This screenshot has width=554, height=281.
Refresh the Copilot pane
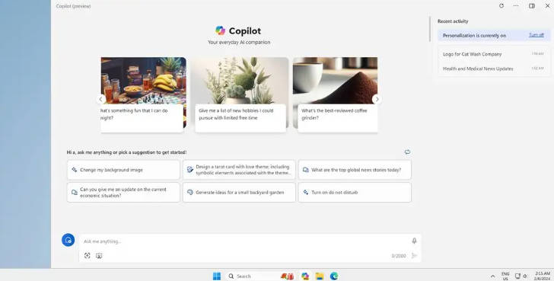pyautogui.click(x=501, y=5)
